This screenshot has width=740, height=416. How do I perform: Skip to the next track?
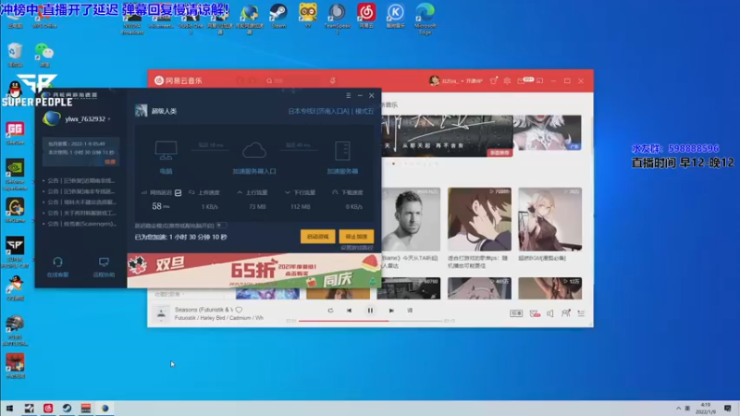coord(391,311)
